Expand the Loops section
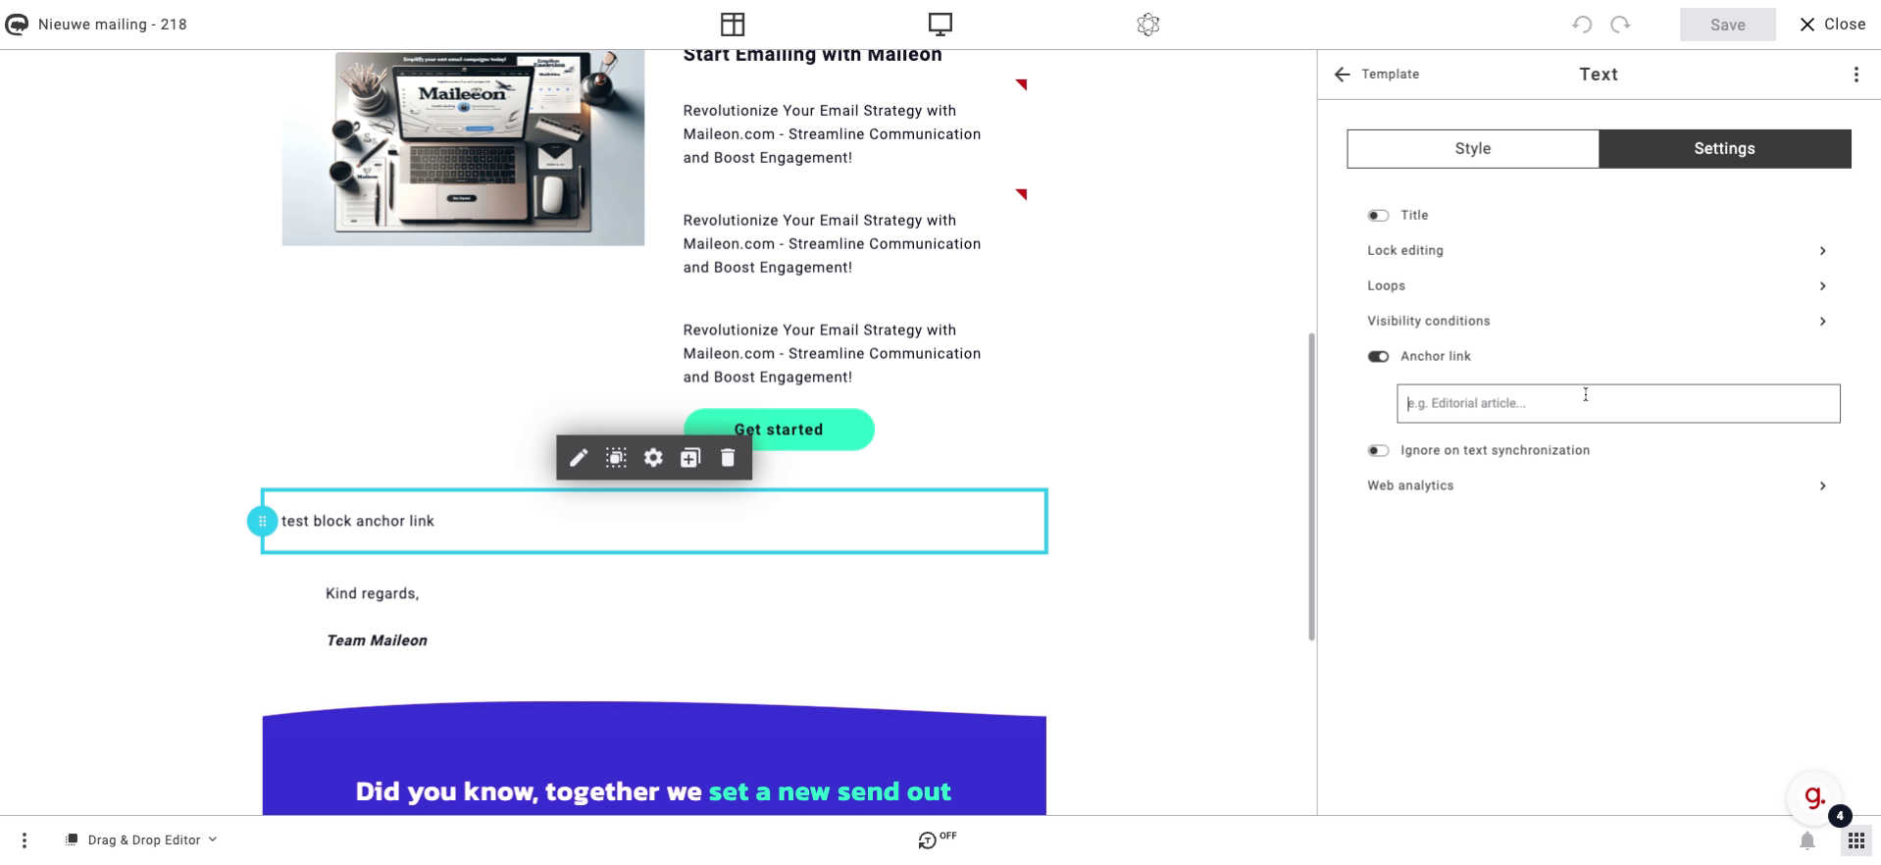The width and height of the screenshot is (1881, 865). [x=1598, y=286]
